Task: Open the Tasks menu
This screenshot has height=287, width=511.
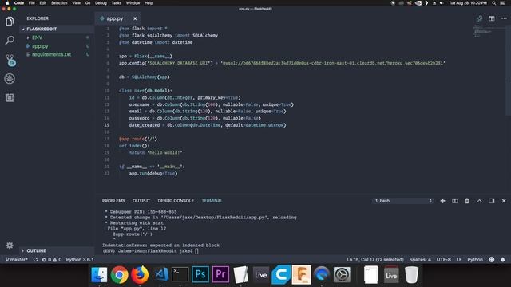Action: 117,3
